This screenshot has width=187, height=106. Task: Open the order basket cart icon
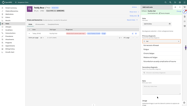click(x=185, y=7)
